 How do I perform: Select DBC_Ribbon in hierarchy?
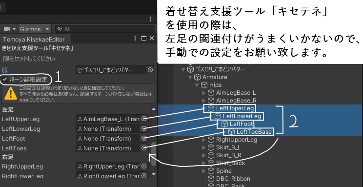click(233, 179)
